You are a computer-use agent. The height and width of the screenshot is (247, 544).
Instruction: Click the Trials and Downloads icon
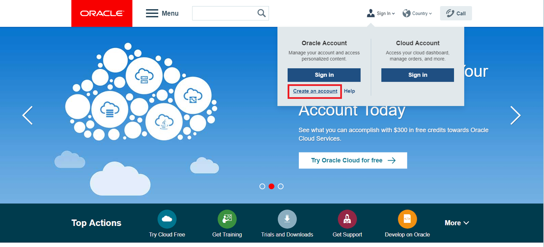pyautogui.click(x=287, y=219)
